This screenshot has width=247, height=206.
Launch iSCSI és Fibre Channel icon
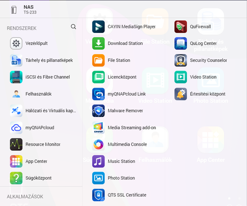(16, 77)
